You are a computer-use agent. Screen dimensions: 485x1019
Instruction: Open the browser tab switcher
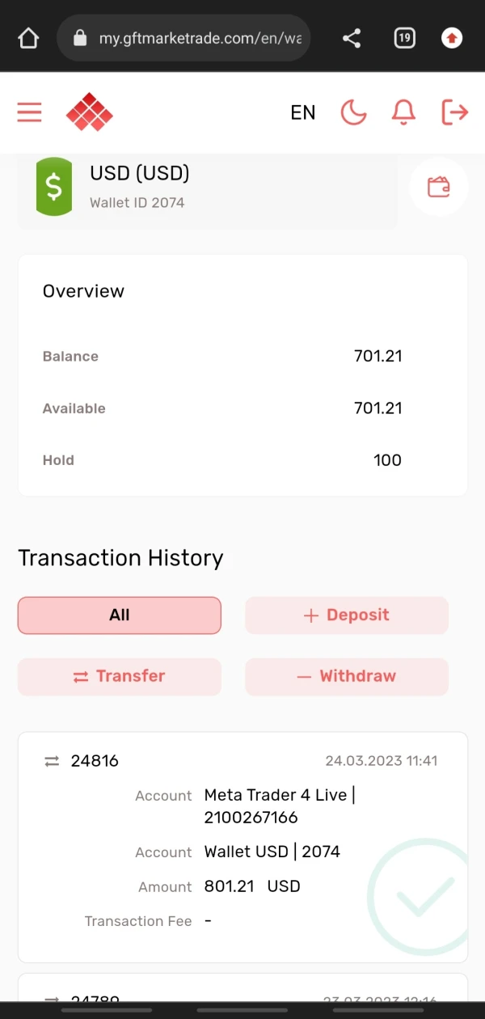404,38
